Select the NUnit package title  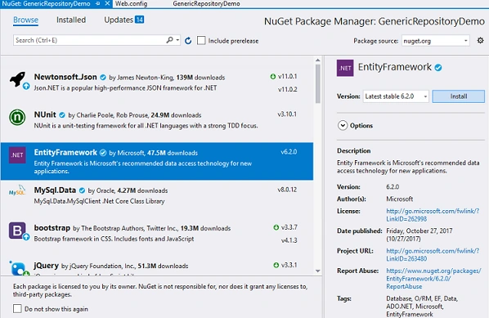click(x=45, y=114)
